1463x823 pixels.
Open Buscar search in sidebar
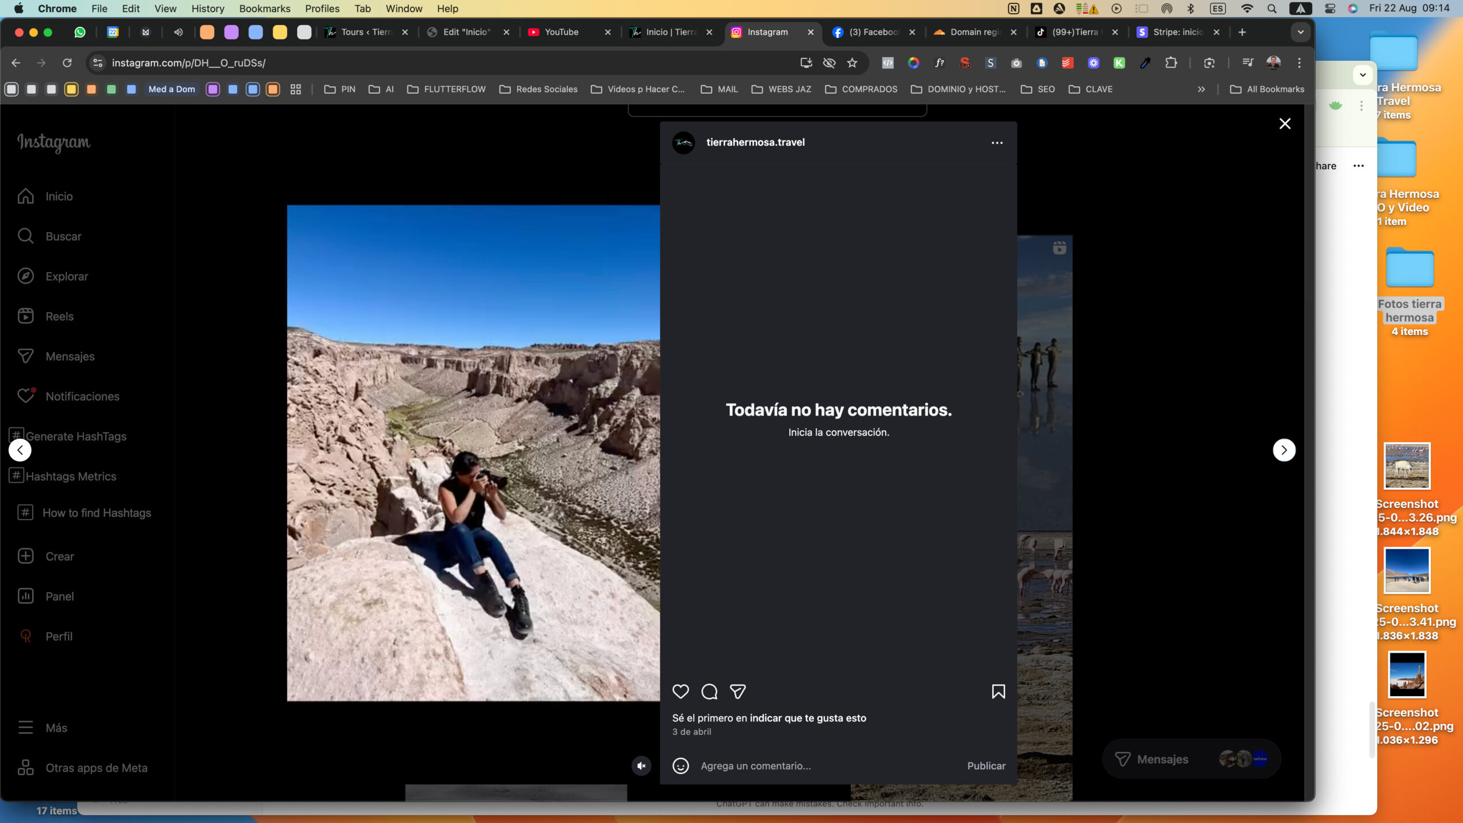tap(49, 237)
